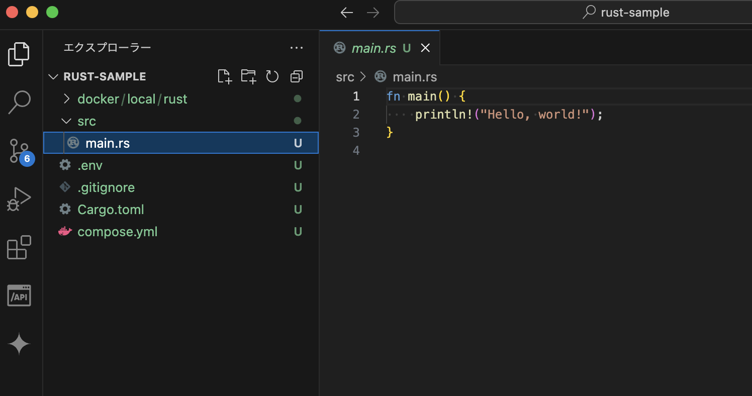Click the Rust icon in breadcrumb main.rs
Image resolution: width=752 pixels, height=396 pixels.
[381, 77]
